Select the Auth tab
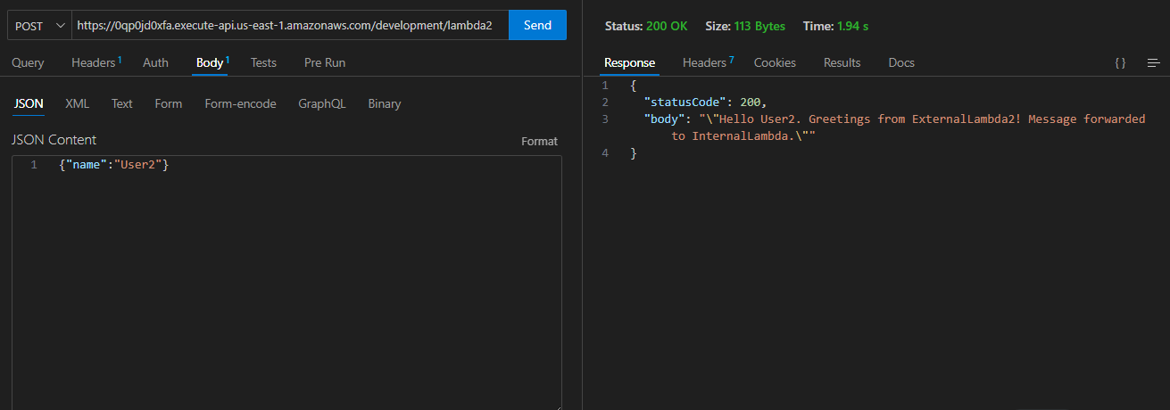Image resolution: width=1170 pixels, height=410 pixels. 155,62
